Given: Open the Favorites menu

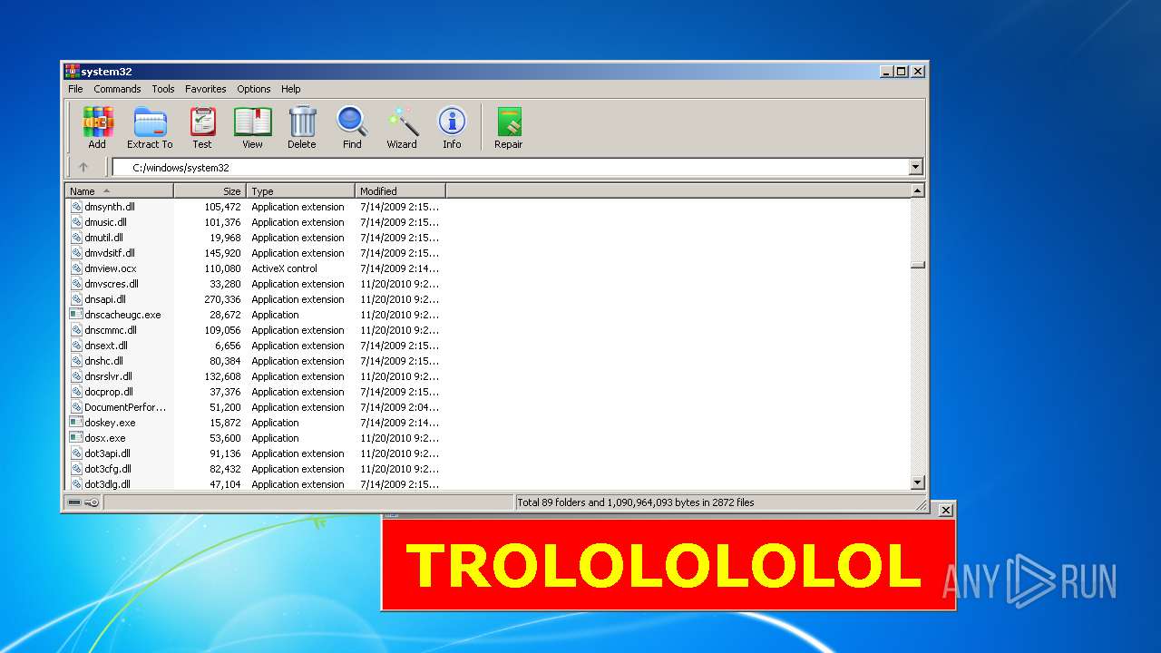Looking at the screenshot, I should [206, 89].
